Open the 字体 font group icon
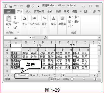Image resolution: width=104 pixels, height=93 pixels. (x=25, y=18)
